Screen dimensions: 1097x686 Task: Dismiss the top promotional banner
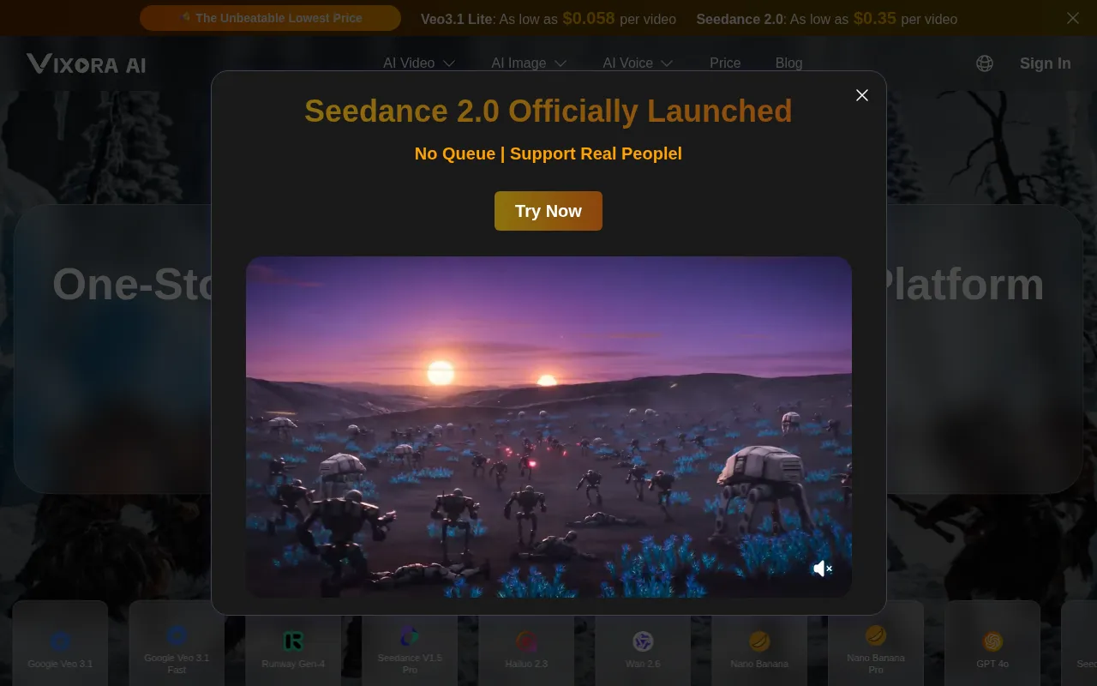[1073, 18]
